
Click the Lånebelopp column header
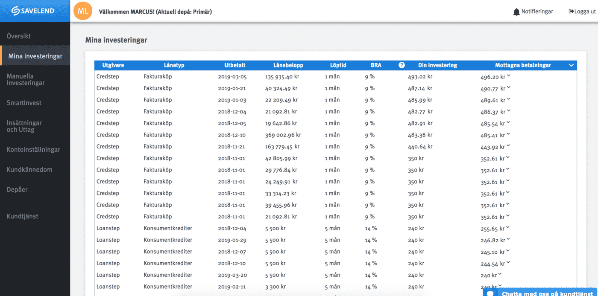(288, 65)
